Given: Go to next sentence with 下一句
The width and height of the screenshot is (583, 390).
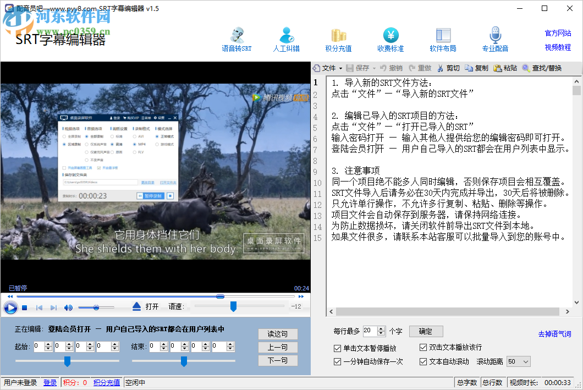Looking at the screenshot, I should tap(278, 360).
